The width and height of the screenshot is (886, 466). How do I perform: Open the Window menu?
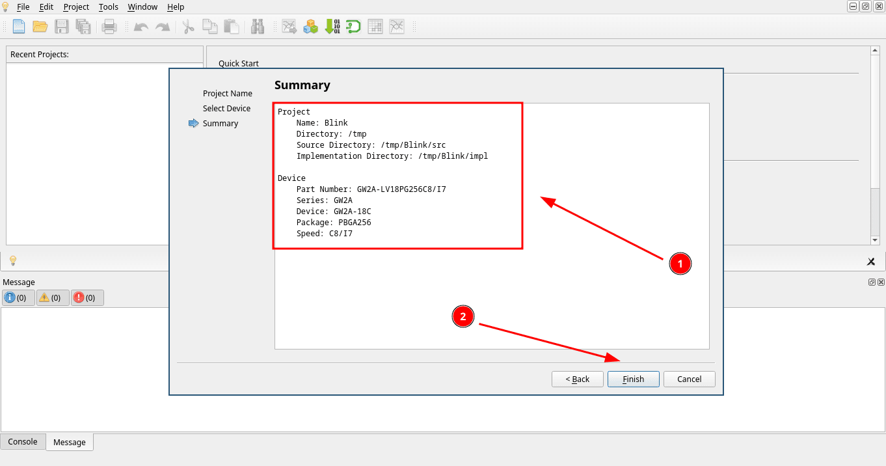142,7
